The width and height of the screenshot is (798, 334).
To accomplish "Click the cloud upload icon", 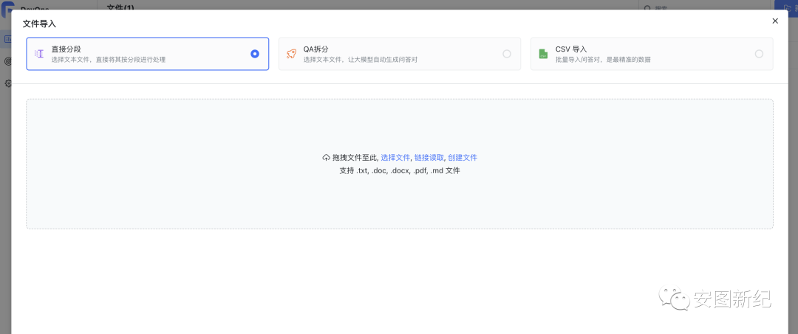I will pyautogui.click(x=327, y=158).
